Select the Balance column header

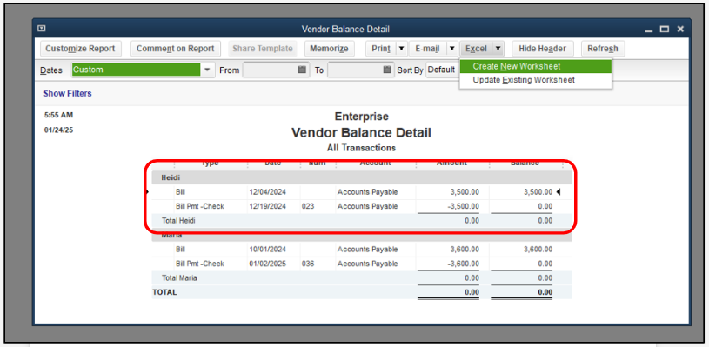525,163
